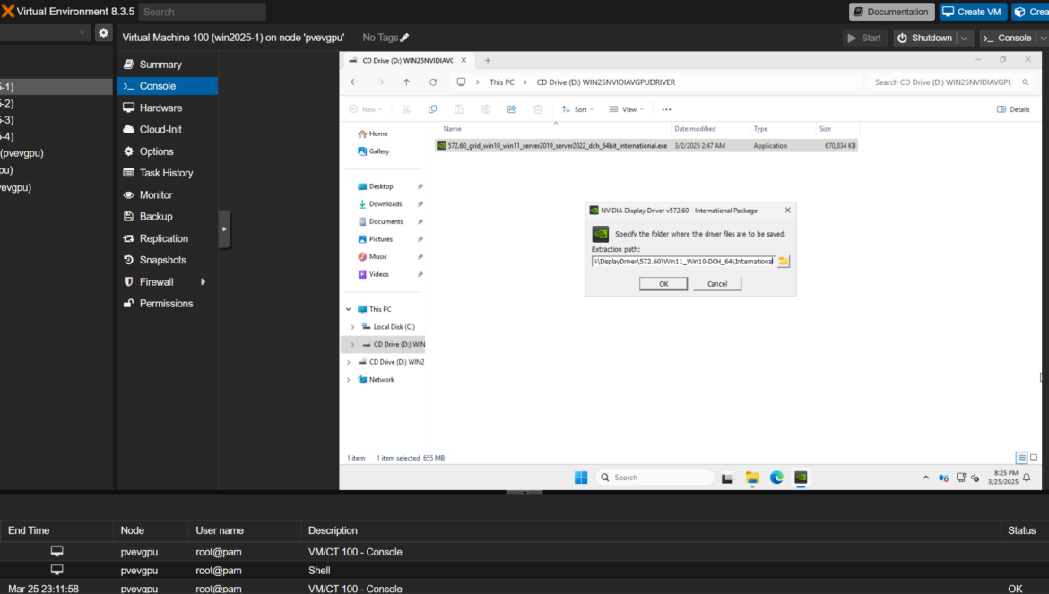Image resolution: width=1049 pixels, height=594 pixels.
Task: Open the See more (...) menu in Explorer
Action: (x=666, y=109)
